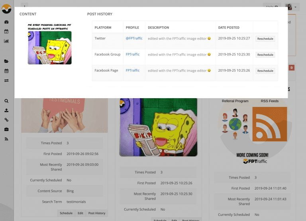Viewport: 306px width, 221px height.
Task: Click the Twitter row description text
Action: (x=179, y=39)
